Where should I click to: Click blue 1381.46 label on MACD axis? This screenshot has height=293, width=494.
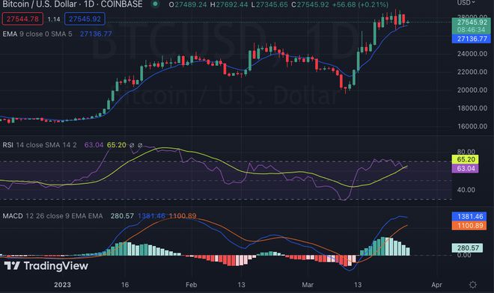click(469, 216)
